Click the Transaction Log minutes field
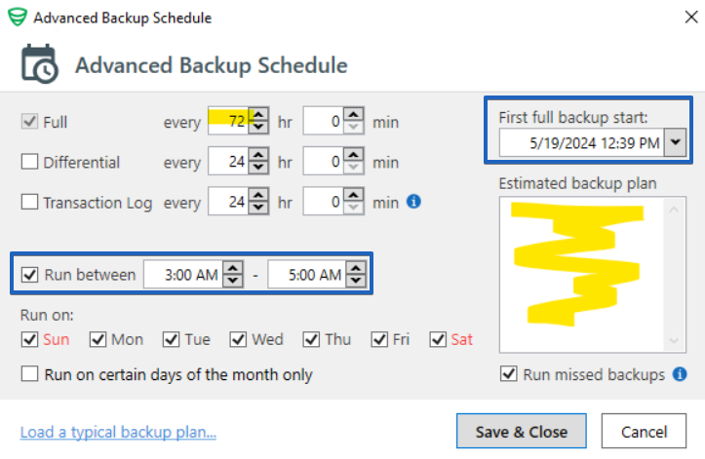 pyautogui.click(x=324, y=202)
